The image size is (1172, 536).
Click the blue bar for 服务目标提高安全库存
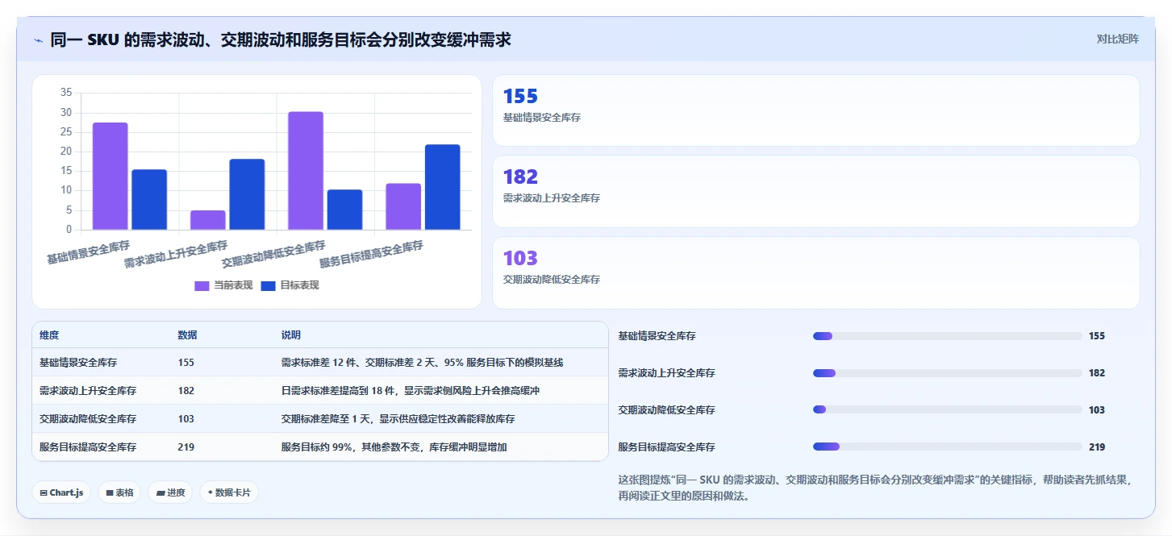click(442, 187)
